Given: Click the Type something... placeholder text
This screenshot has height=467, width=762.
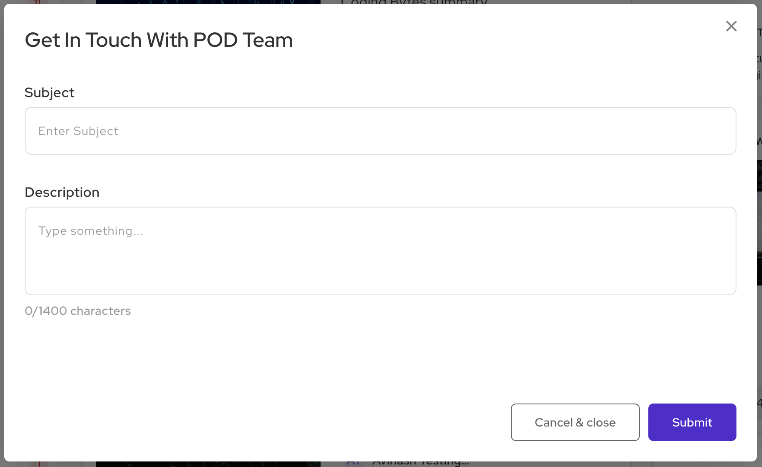Looking at the screenshot, I should pyautogui.click(x=91, y=231).
